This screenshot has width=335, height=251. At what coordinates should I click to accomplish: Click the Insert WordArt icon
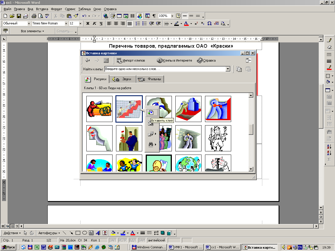click(x=98, y=233)
